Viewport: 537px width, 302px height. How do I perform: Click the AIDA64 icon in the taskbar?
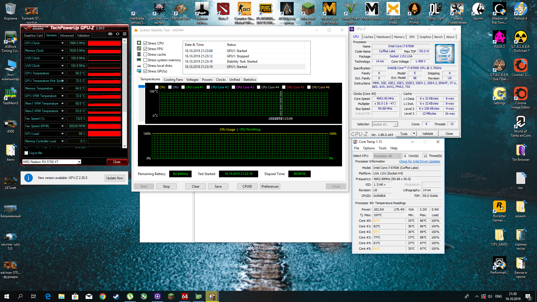(185, 296)
